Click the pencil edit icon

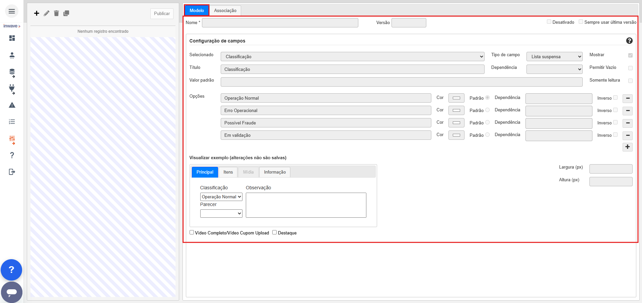pyautogui.click(x=47, y=13)
